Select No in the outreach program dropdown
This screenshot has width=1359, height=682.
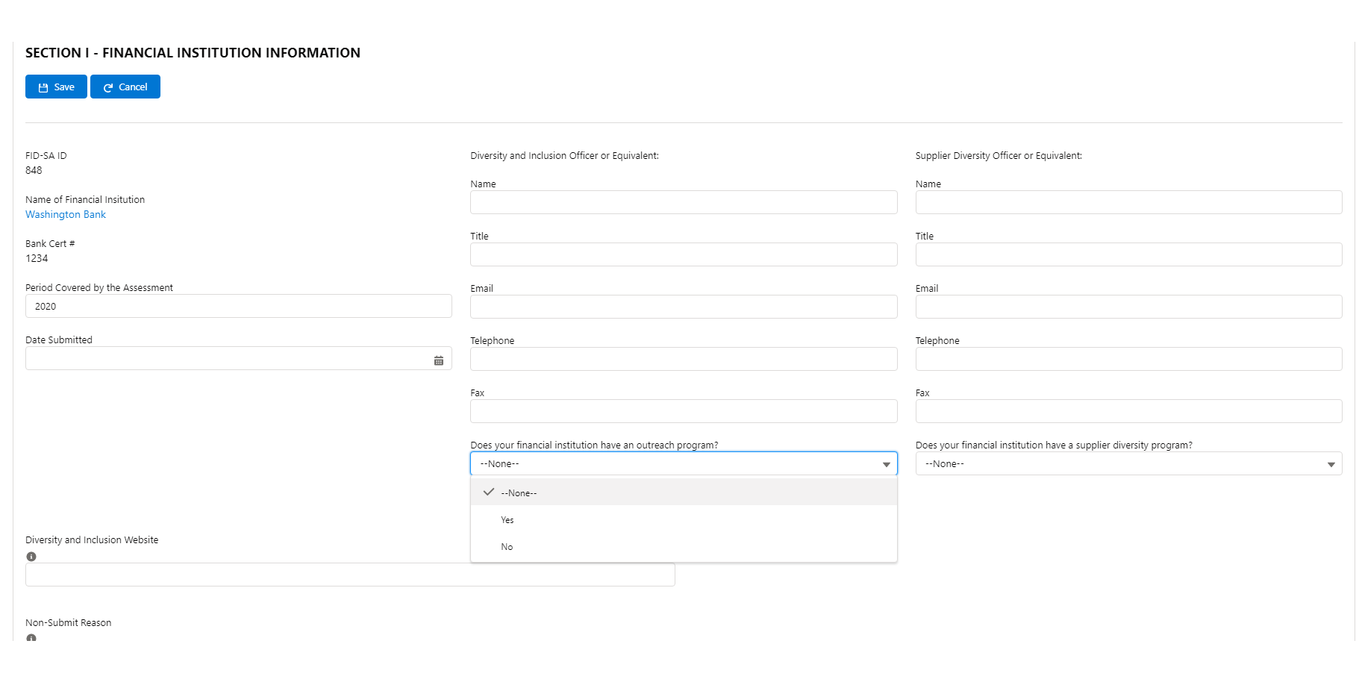pos(507,547)
